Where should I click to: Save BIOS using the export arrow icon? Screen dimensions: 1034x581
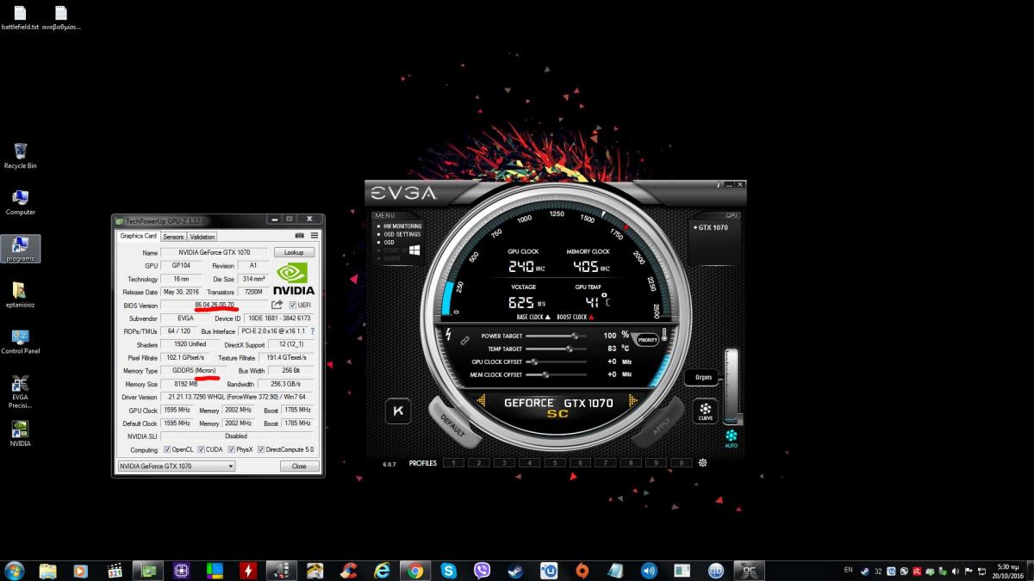click(x=277, y=305)
